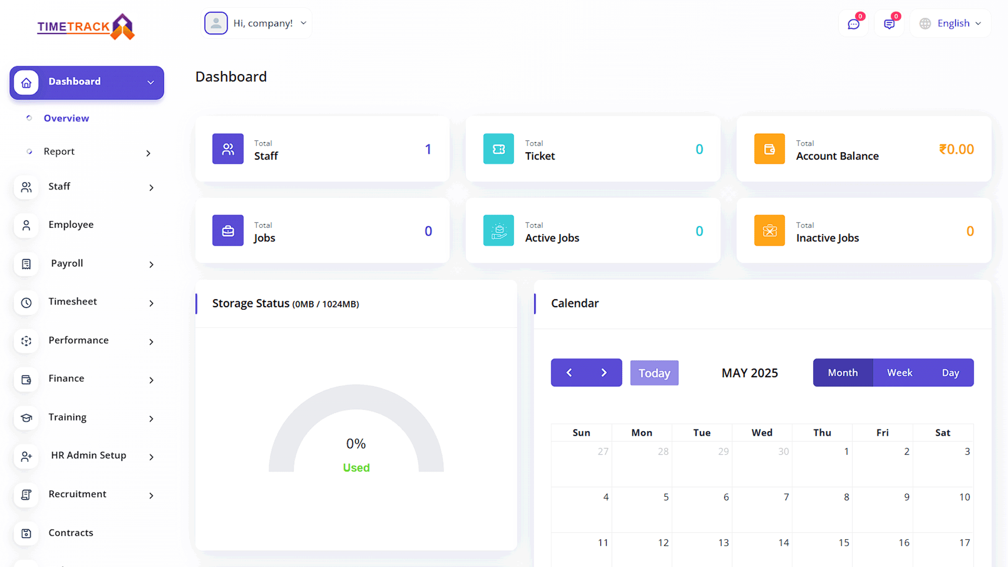This screenshot has height=567, width=1008.
Task: Click the Total Staff people icon
Action: [228, 149]
